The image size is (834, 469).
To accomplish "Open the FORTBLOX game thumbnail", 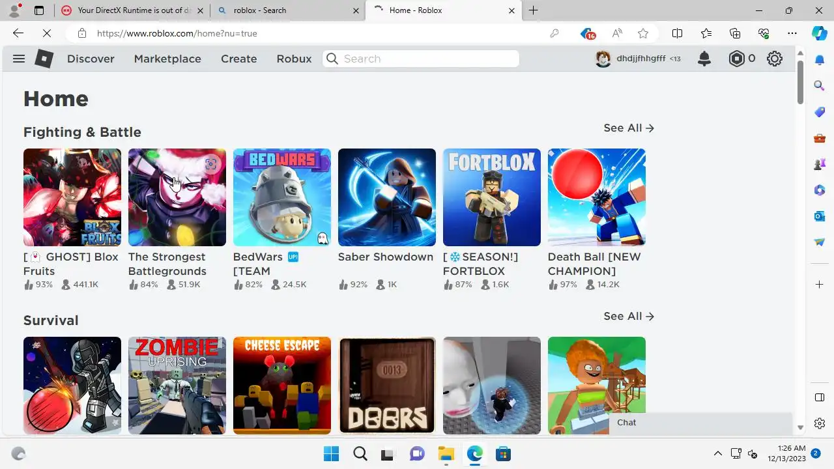I will 492,197.
